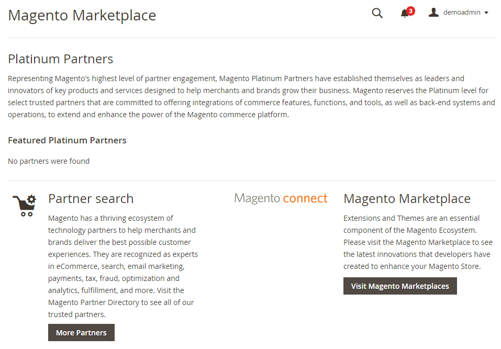Click the Platinum Partners description paragraph
Screen dimensions: 501x349
tap(251, 97)
